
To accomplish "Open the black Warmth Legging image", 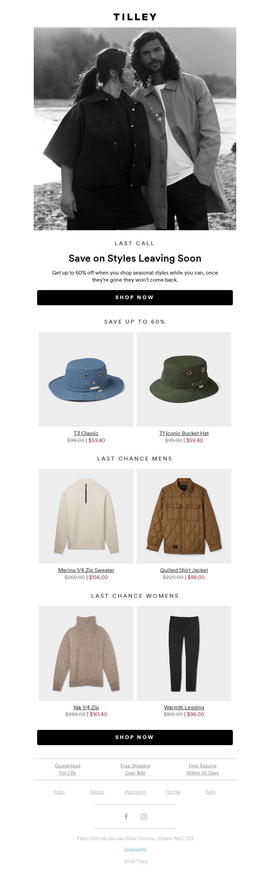I will [184, 653].
